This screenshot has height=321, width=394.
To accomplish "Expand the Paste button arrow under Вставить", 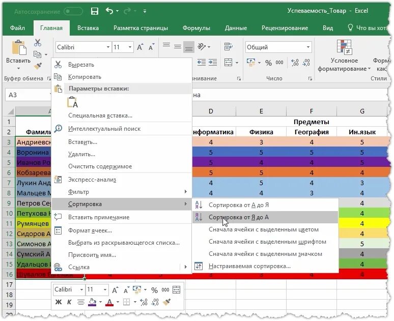I will click(18, 68).
